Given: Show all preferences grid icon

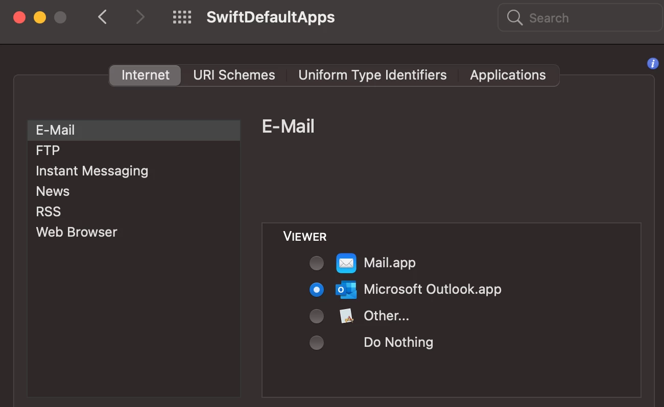Looking at the screenshot, I should click(182, 17).
